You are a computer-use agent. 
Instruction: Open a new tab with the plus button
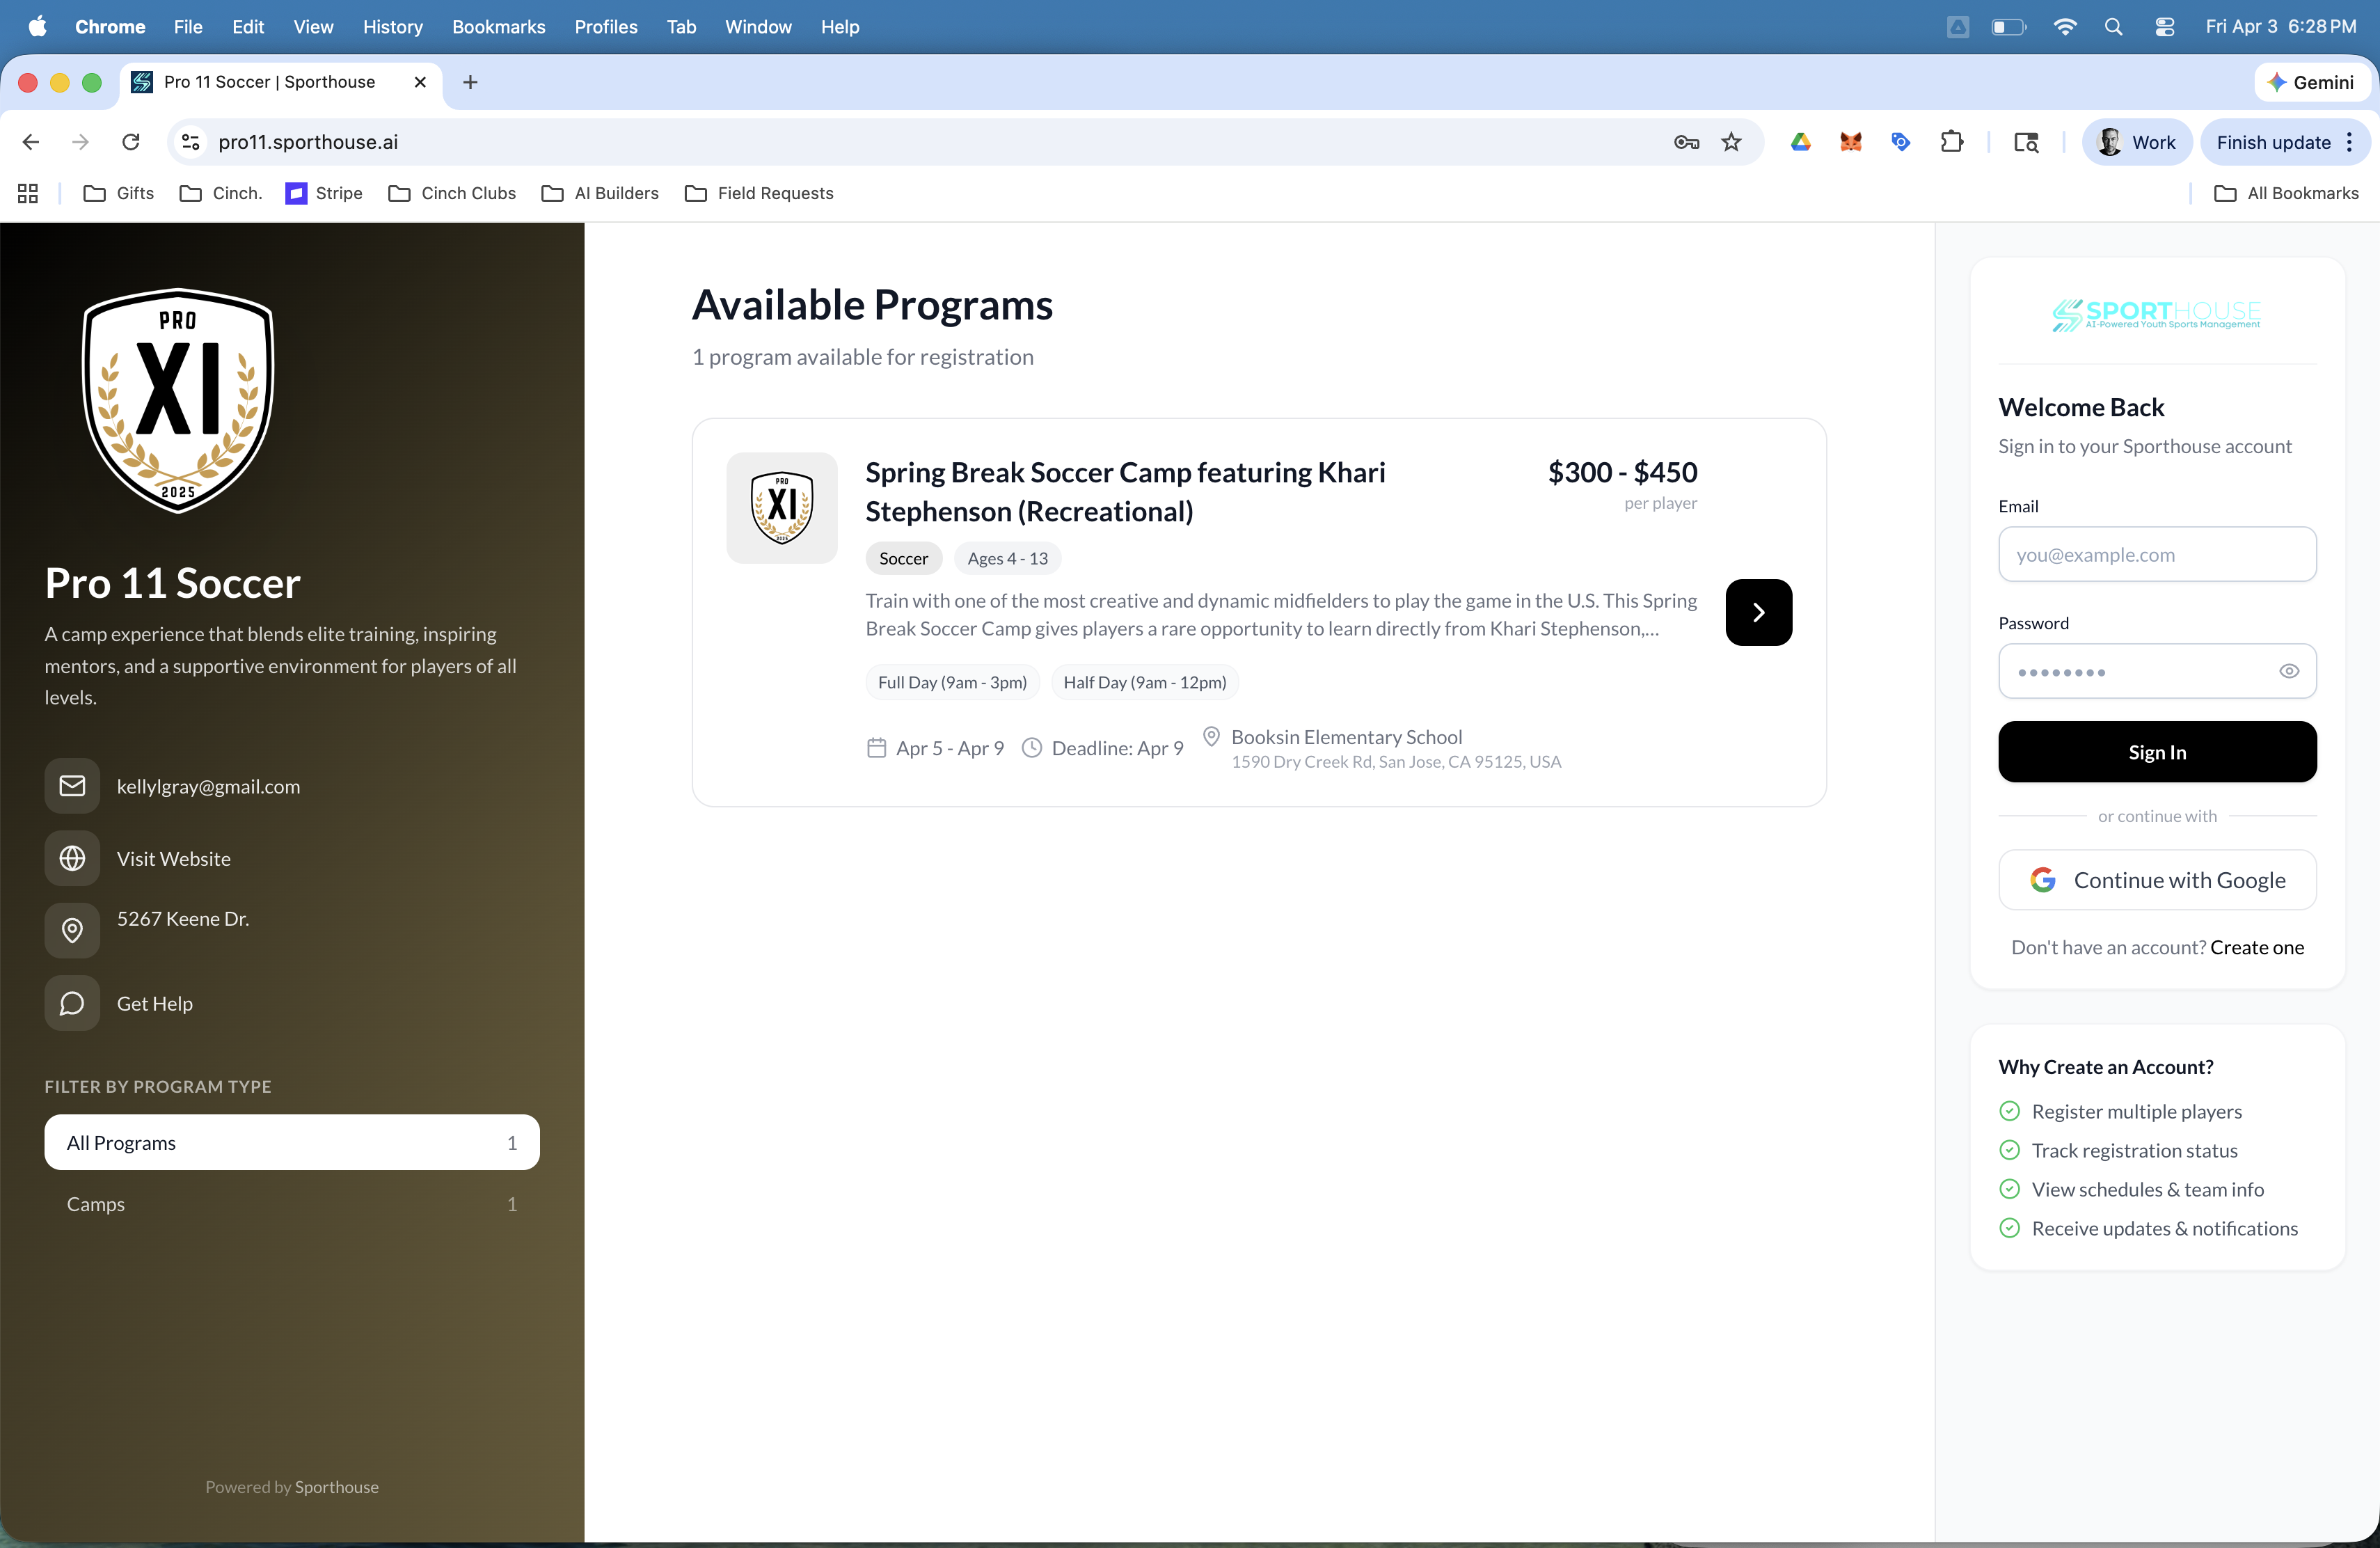point(470,82)
